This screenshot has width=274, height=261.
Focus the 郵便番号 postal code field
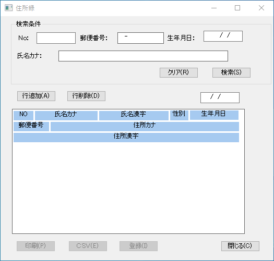pyautogui.click(x=140, y=38)
